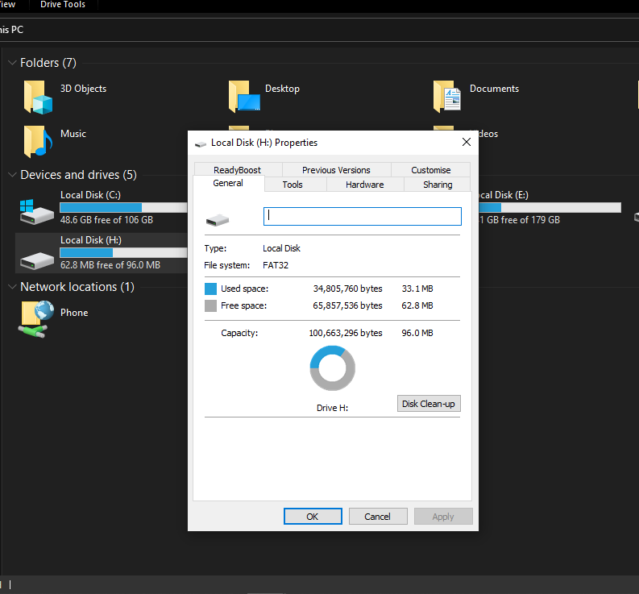
Task: Click the 'Network locations (1)' header text
Action: coord(77,287)
